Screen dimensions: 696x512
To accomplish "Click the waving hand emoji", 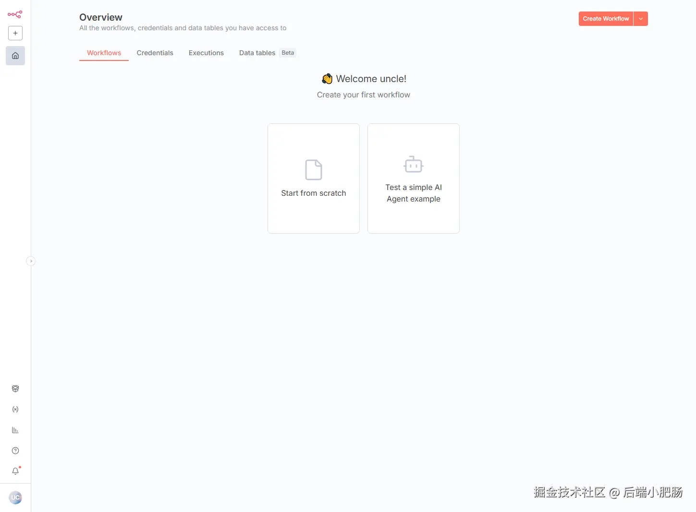I will (x=327, y=79).
